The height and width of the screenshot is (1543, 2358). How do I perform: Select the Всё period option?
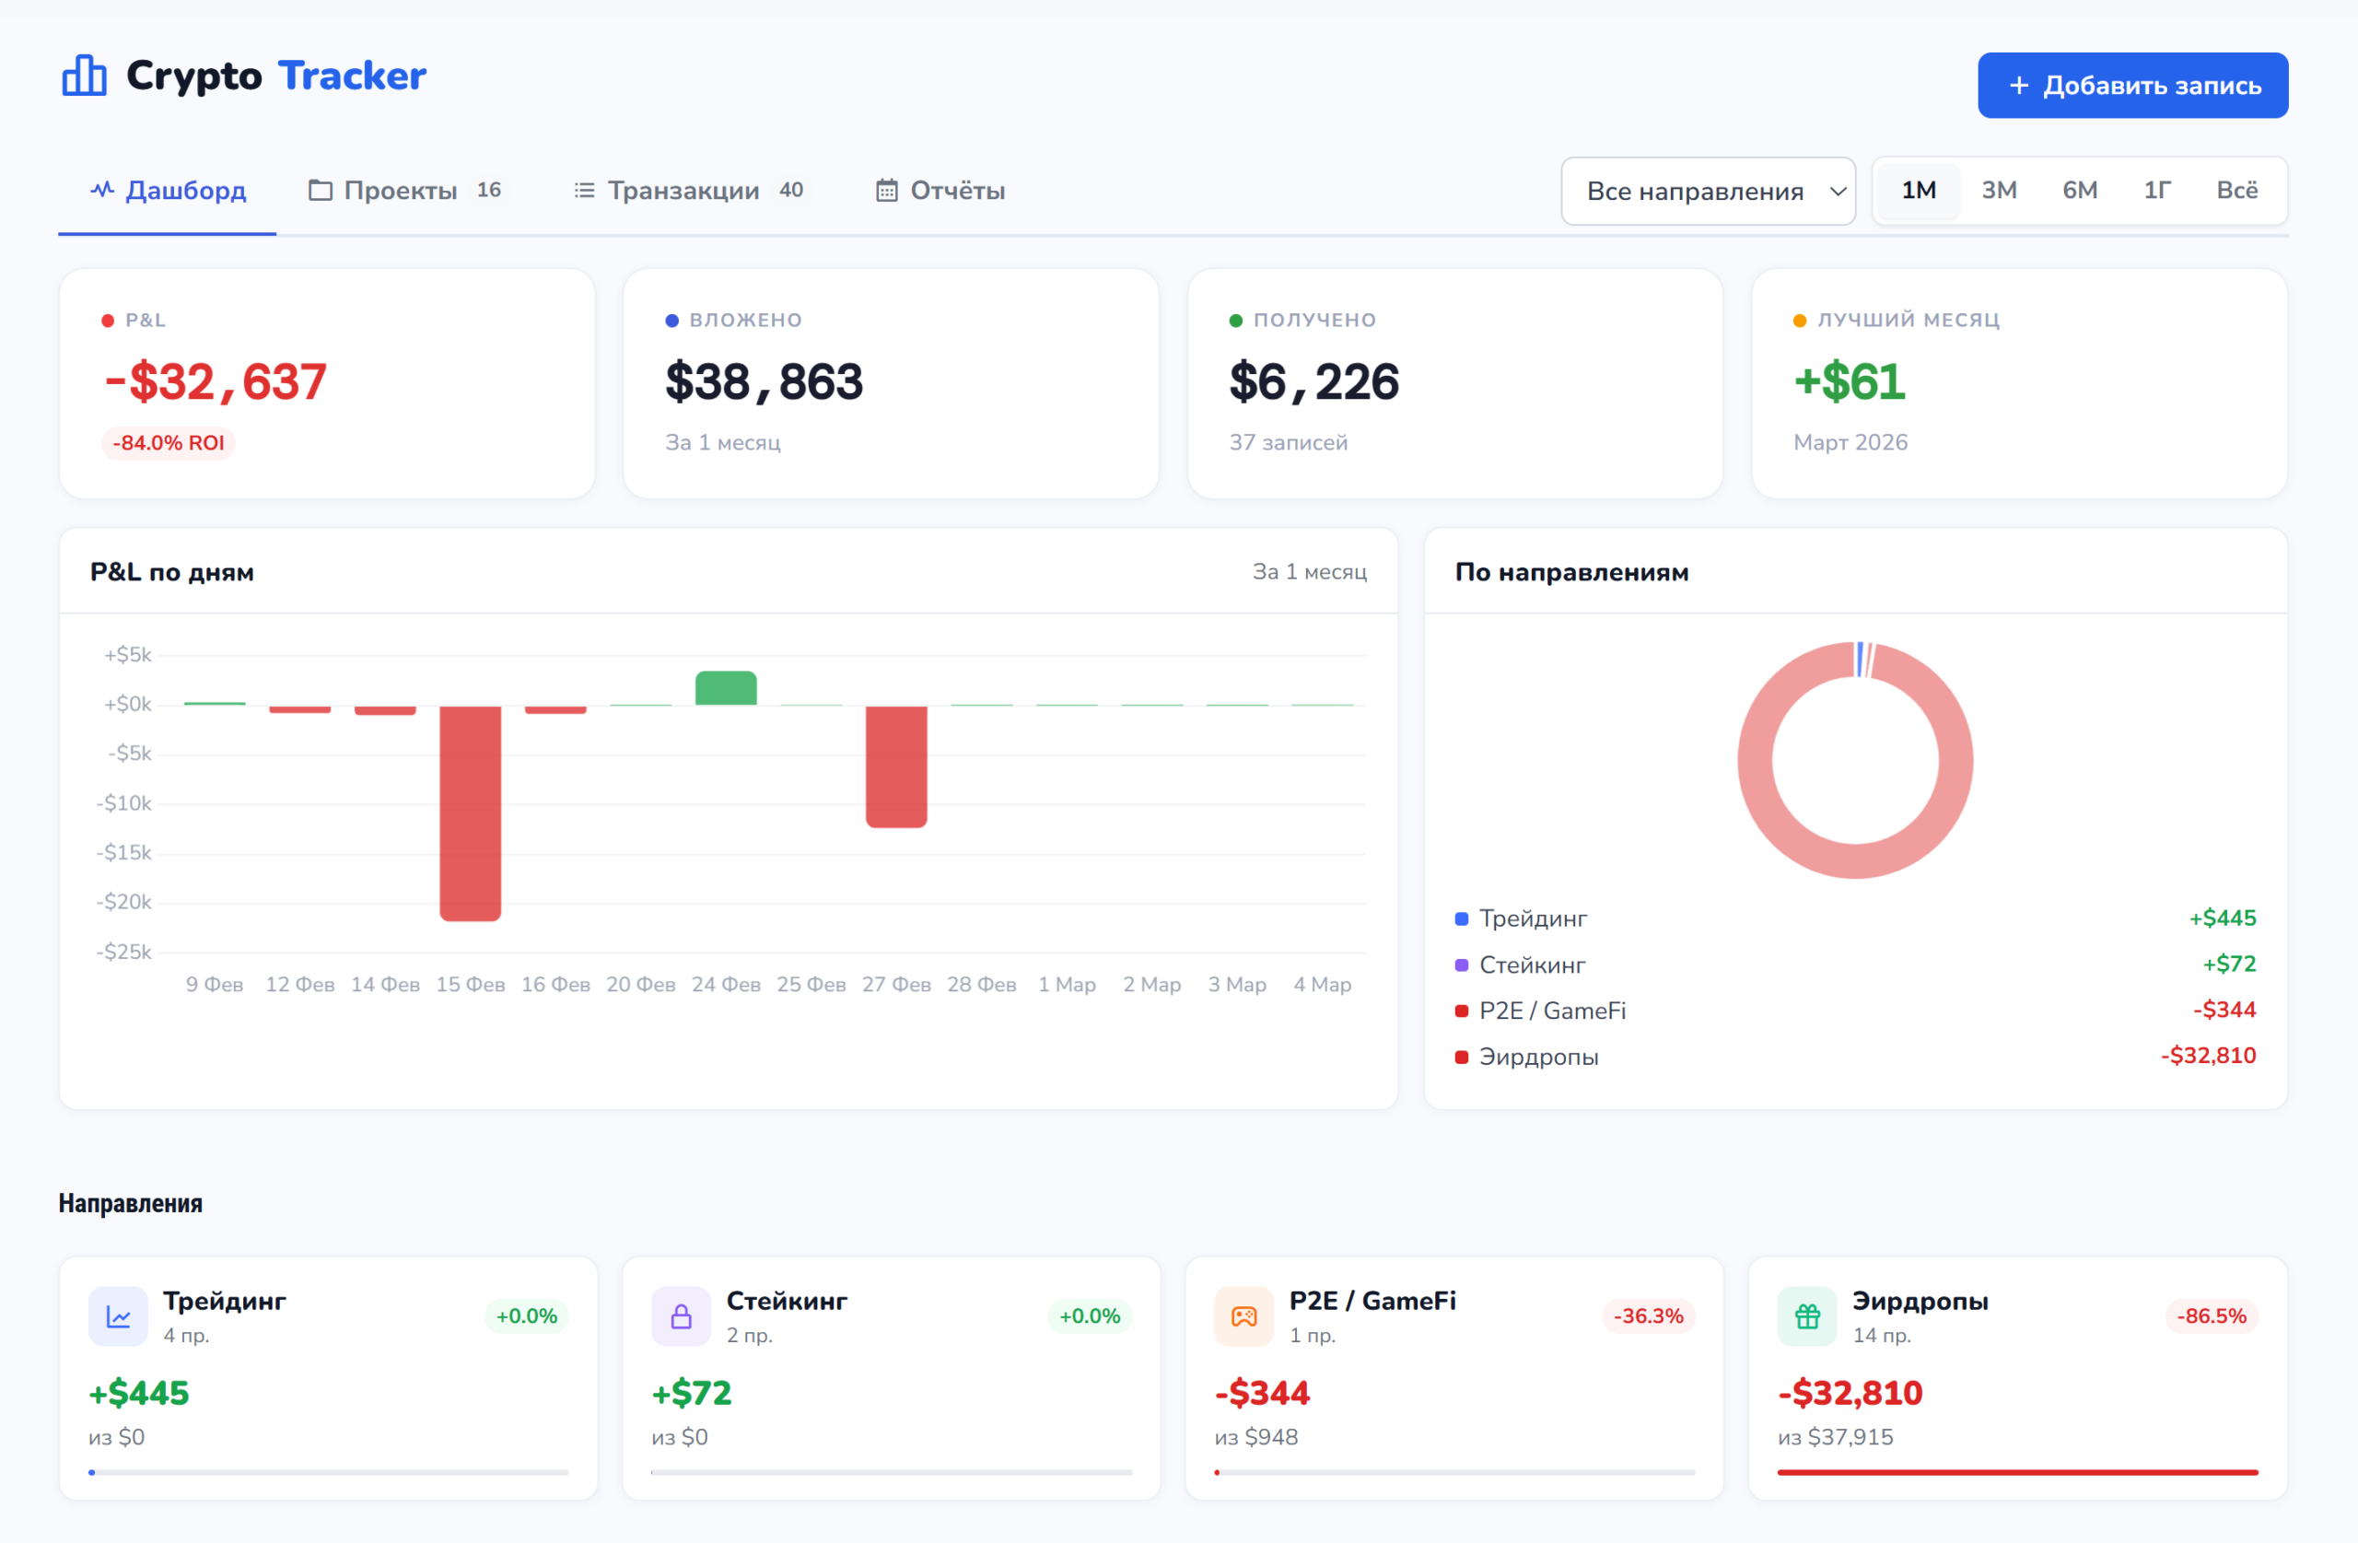click(x=2236, y=191)
